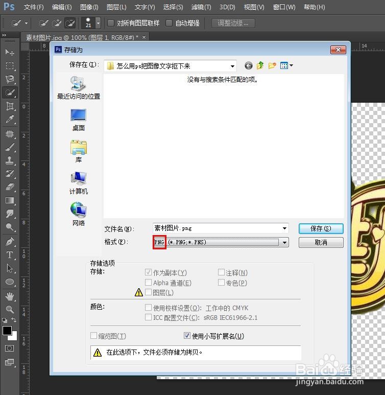
Task: Click the 保存 button
Action: pos(321,228)
